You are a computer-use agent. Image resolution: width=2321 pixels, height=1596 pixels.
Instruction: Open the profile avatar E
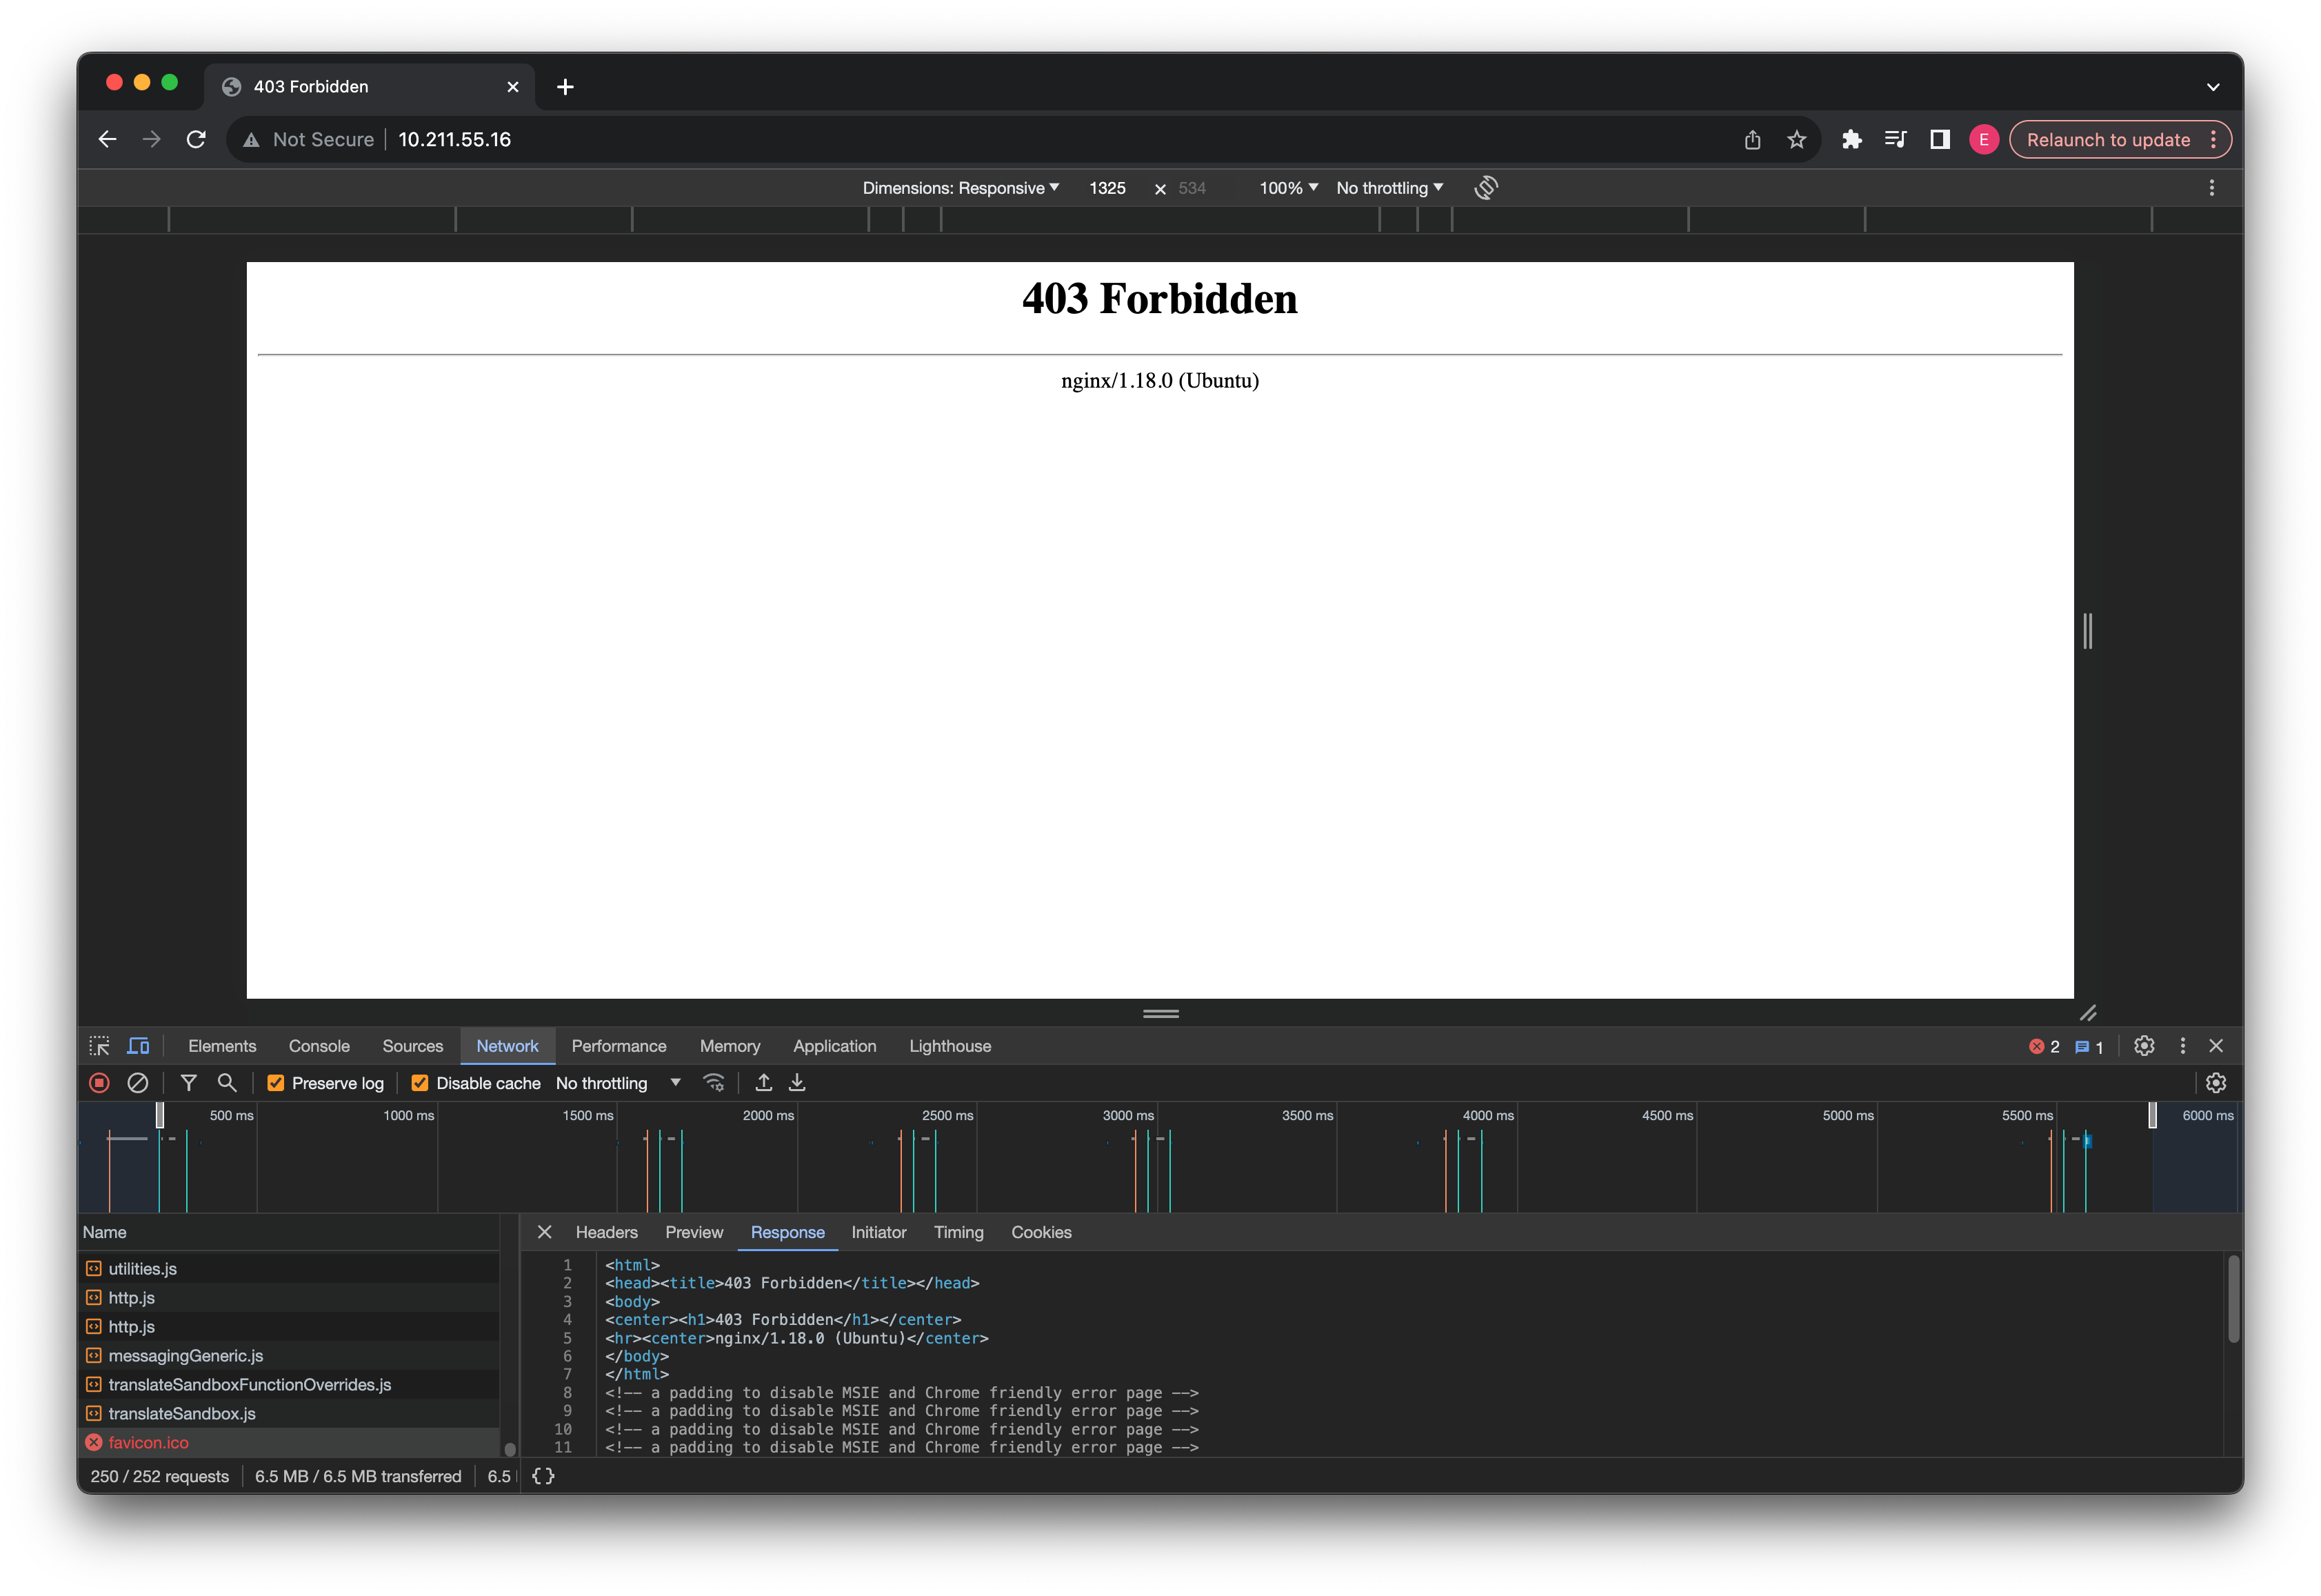tap(1983, 140)
